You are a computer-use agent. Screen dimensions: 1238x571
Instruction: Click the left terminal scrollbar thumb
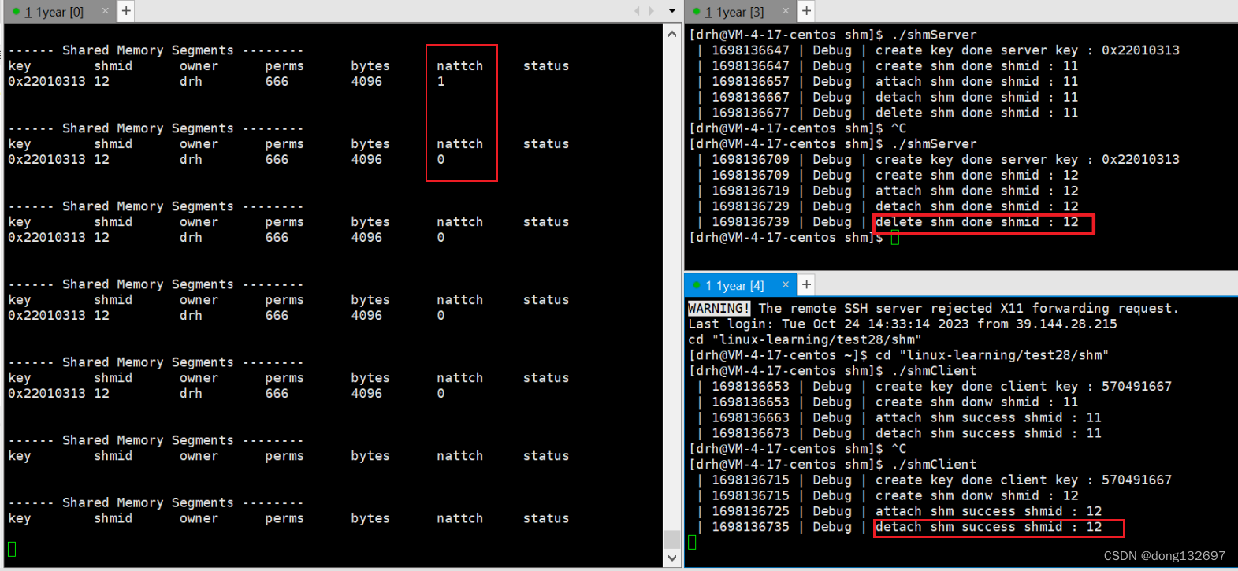pyautogui.click(x=671, y=539)
